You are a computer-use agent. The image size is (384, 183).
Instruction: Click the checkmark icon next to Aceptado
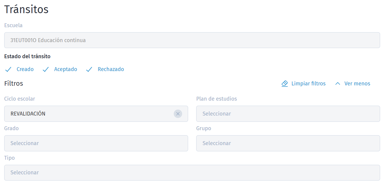coord(46,69)
